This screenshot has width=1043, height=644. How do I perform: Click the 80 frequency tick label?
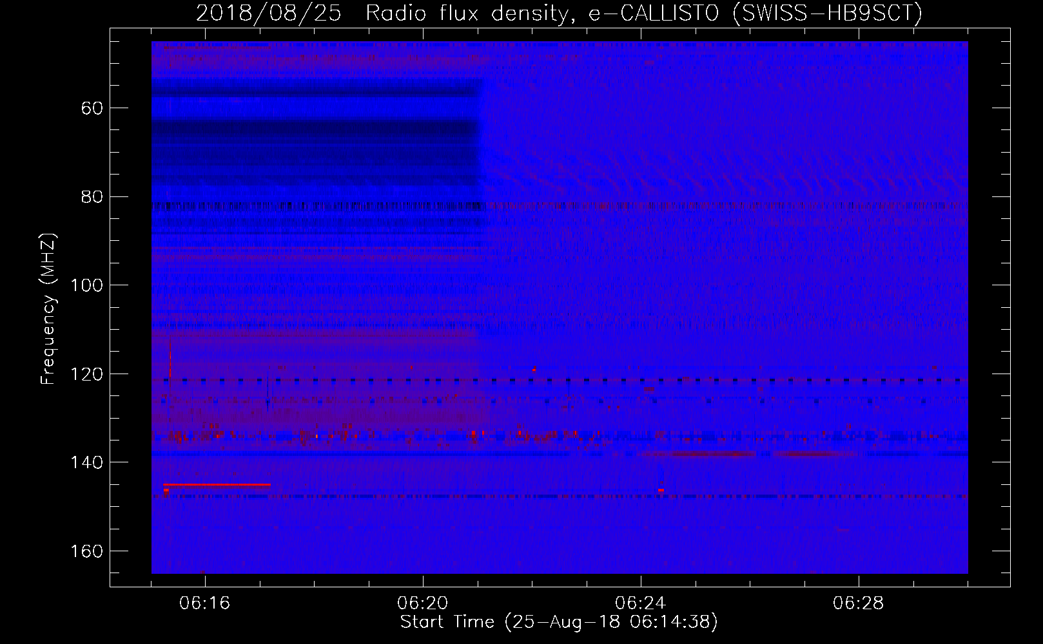(92, 197)
